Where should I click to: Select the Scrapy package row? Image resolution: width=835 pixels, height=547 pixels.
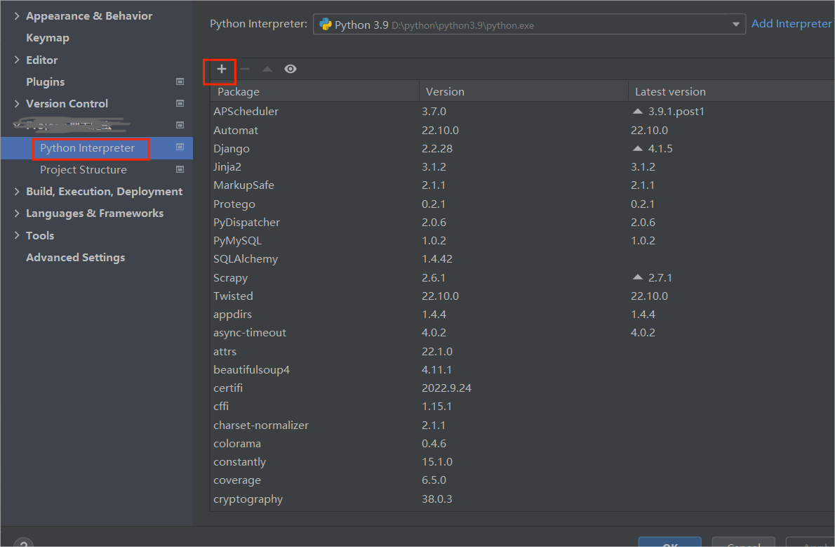pos(523,278)
